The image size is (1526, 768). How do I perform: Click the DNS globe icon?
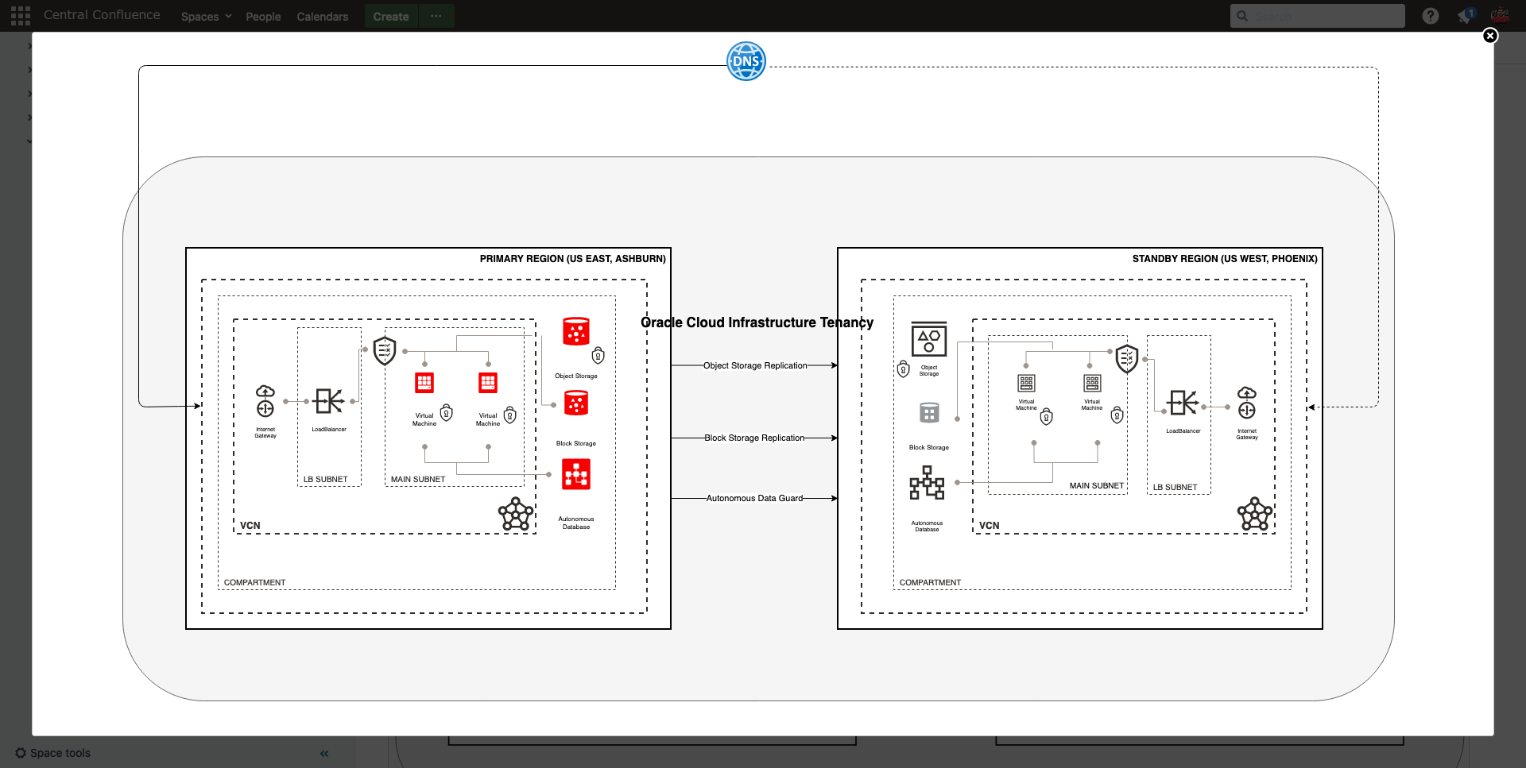(x=746, y=61)
